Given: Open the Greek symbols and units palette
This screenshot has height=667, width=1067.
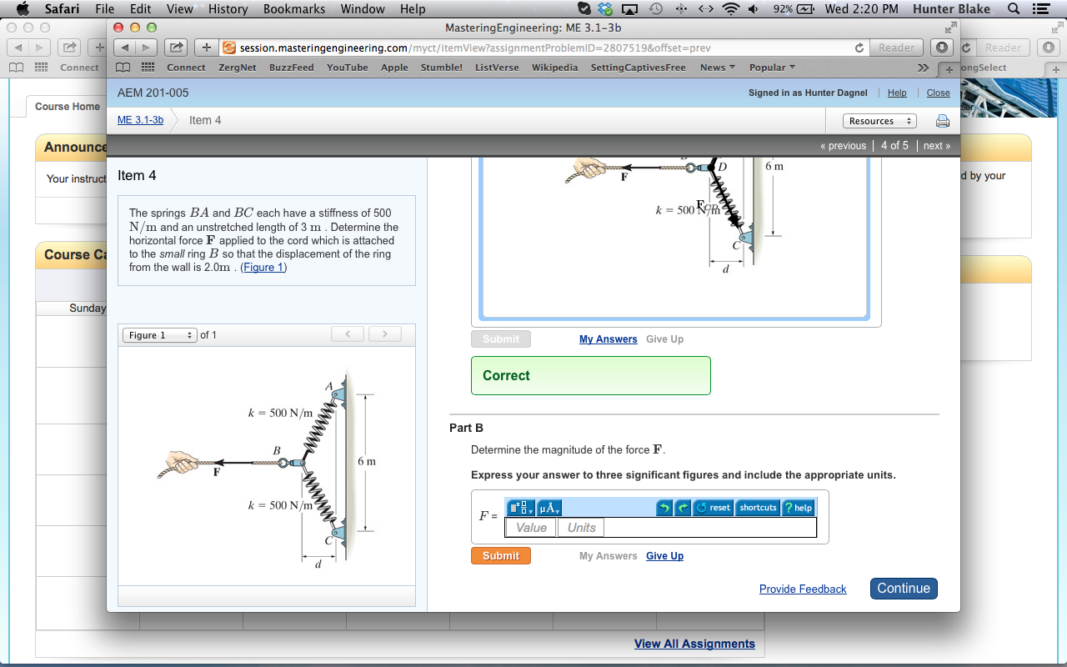Looking at the screenshot, I should [550, 508].
